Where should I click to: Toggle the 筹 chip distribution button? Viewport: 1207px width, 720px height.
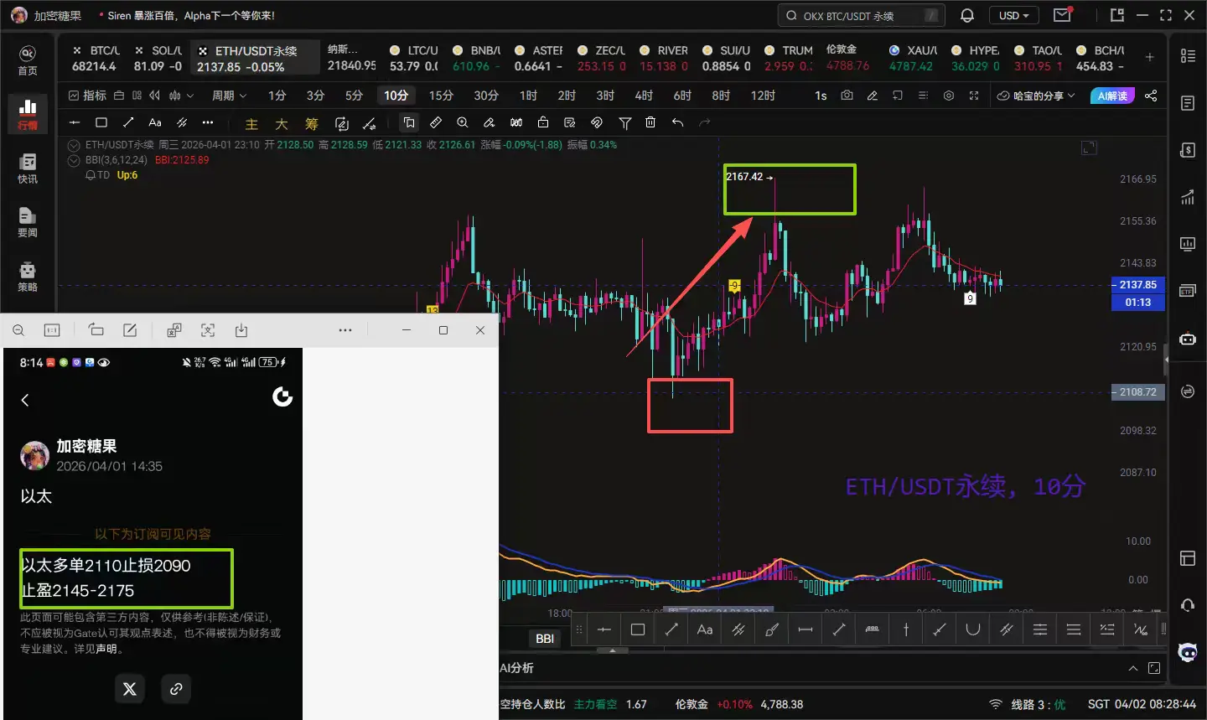[x=312, y=124]
